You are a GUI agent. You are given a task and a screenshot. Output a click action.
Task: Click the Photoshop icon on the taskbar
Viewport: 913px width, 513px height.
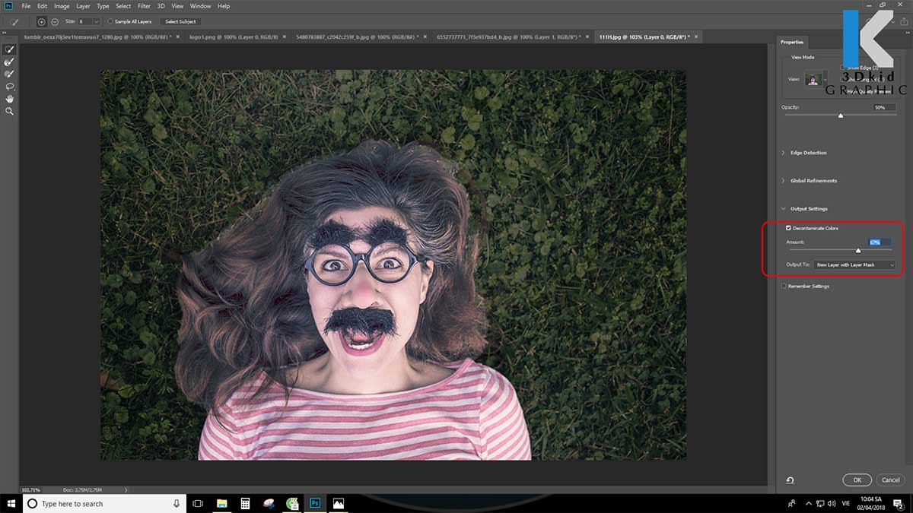click(x=314, y=503)
